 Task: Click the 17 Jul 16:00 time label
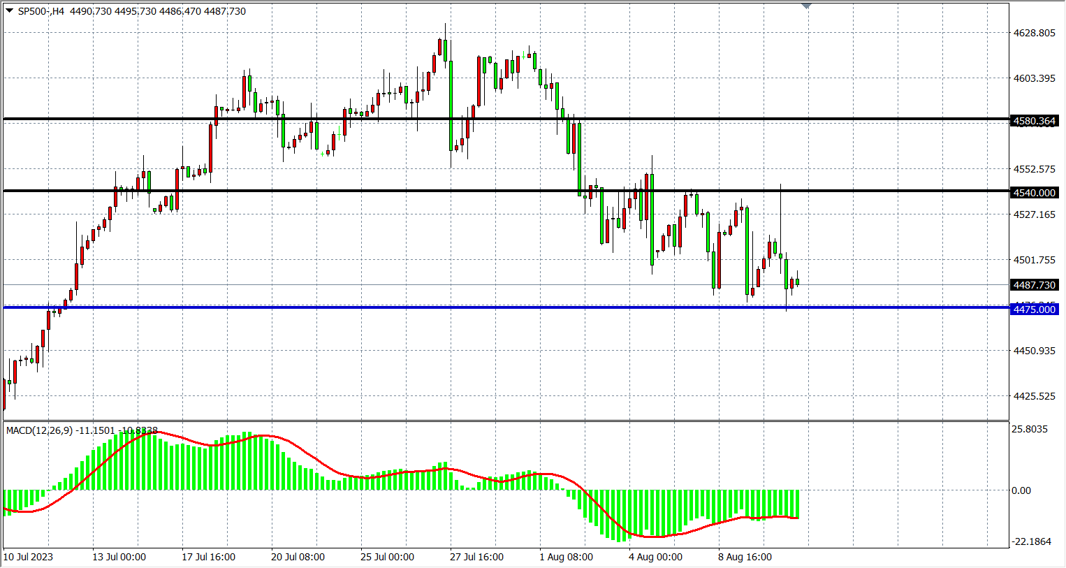click(x=208, y=557)
